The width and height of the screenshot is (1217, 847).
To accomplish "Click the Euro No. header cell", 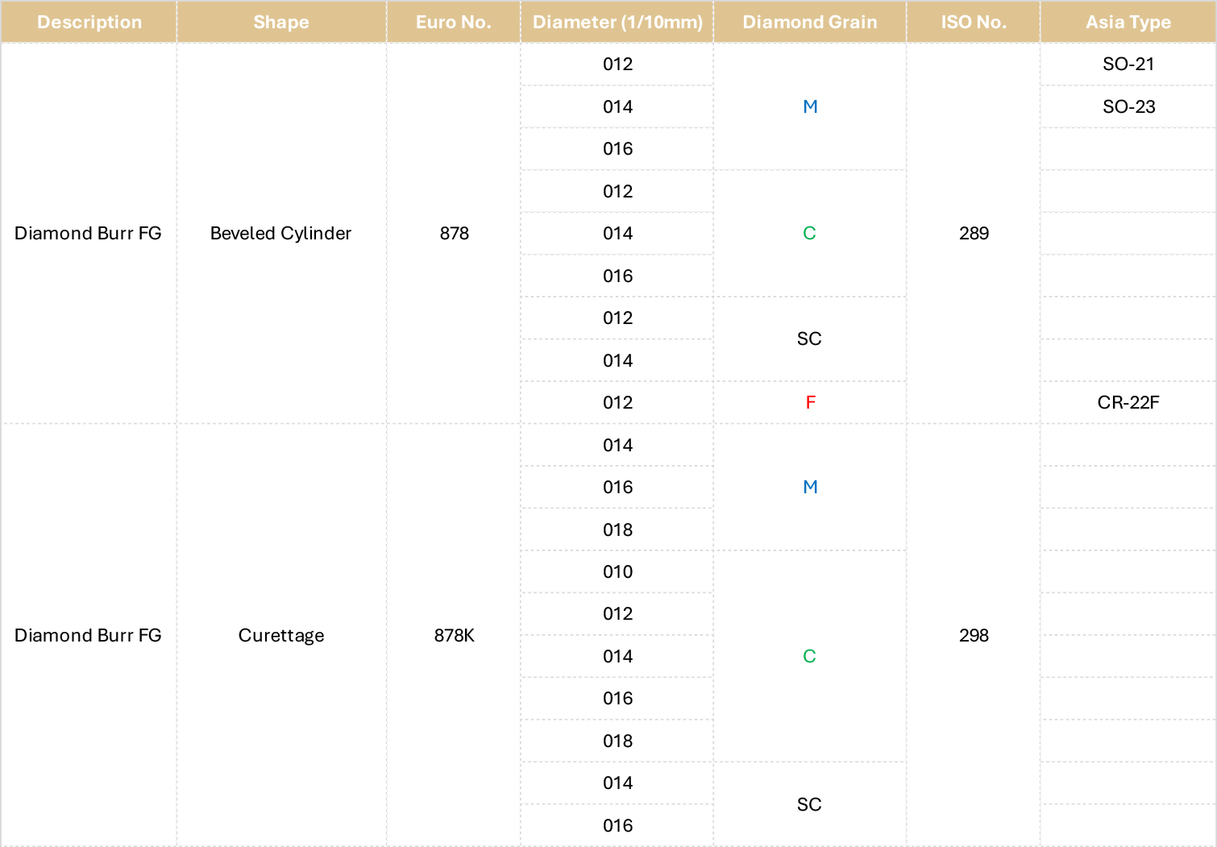I will [x=454, y=22].
